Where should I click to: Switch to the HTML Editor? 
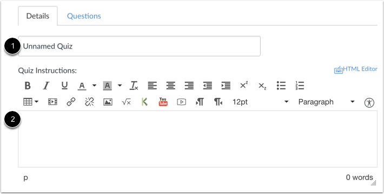pyautogui.click(x=355, y=70)
